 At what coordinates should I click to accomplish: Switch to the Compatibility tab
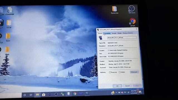click(107, 33)
